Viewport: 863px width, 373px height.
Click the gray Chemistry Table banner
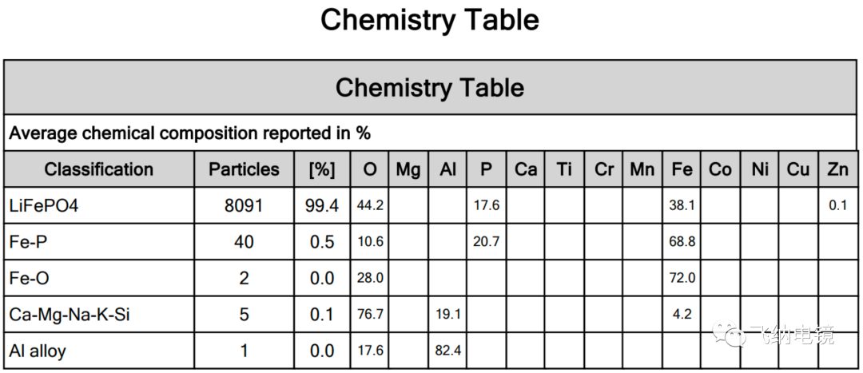point(431,88)
